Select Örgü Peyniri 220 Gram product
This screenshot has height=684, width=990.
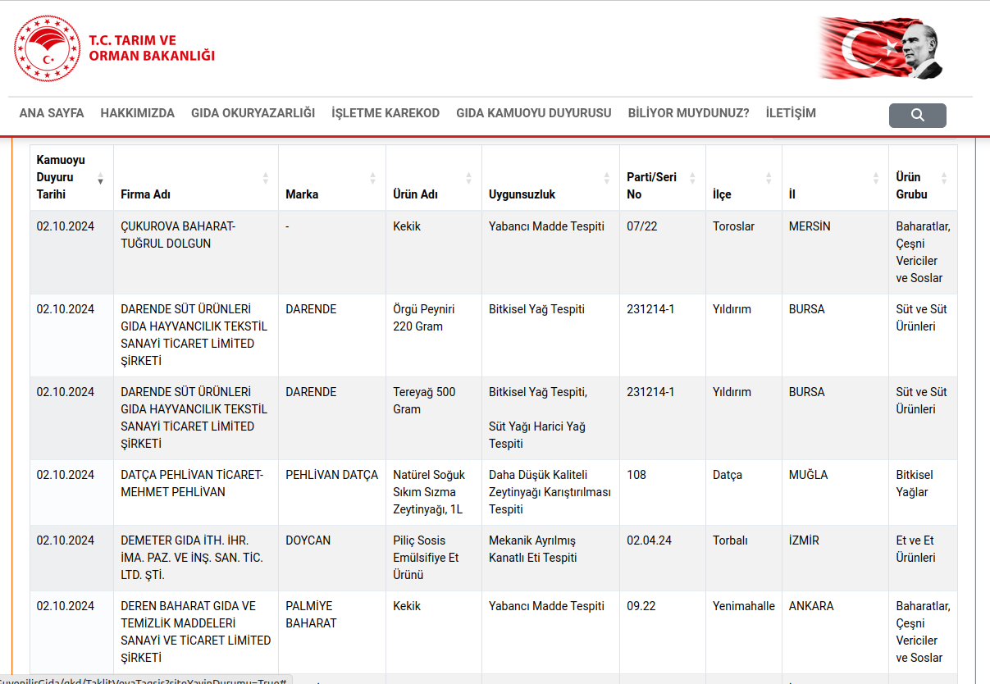tap(424, 317)
